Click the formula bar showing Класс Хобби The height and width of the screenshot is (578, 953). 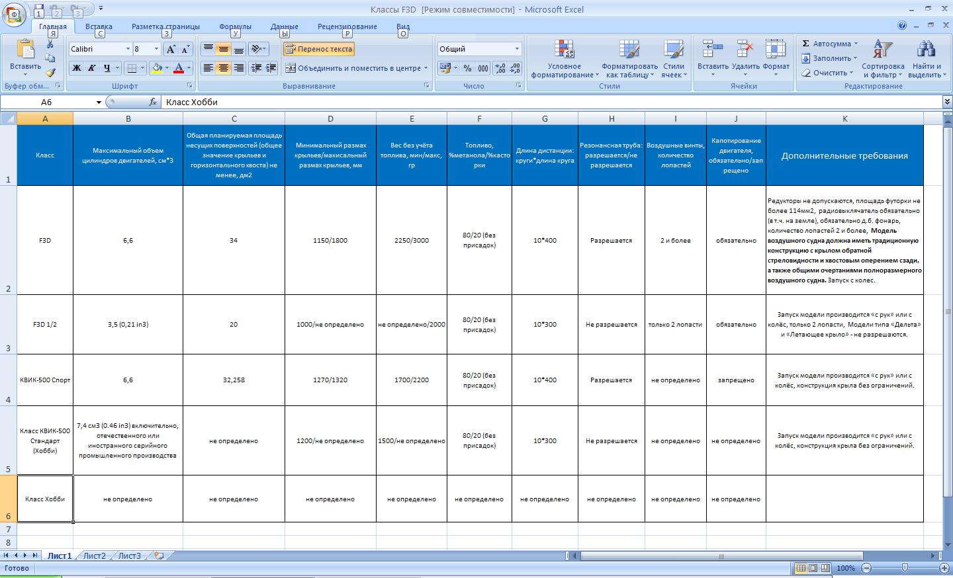tap(551, 102)
